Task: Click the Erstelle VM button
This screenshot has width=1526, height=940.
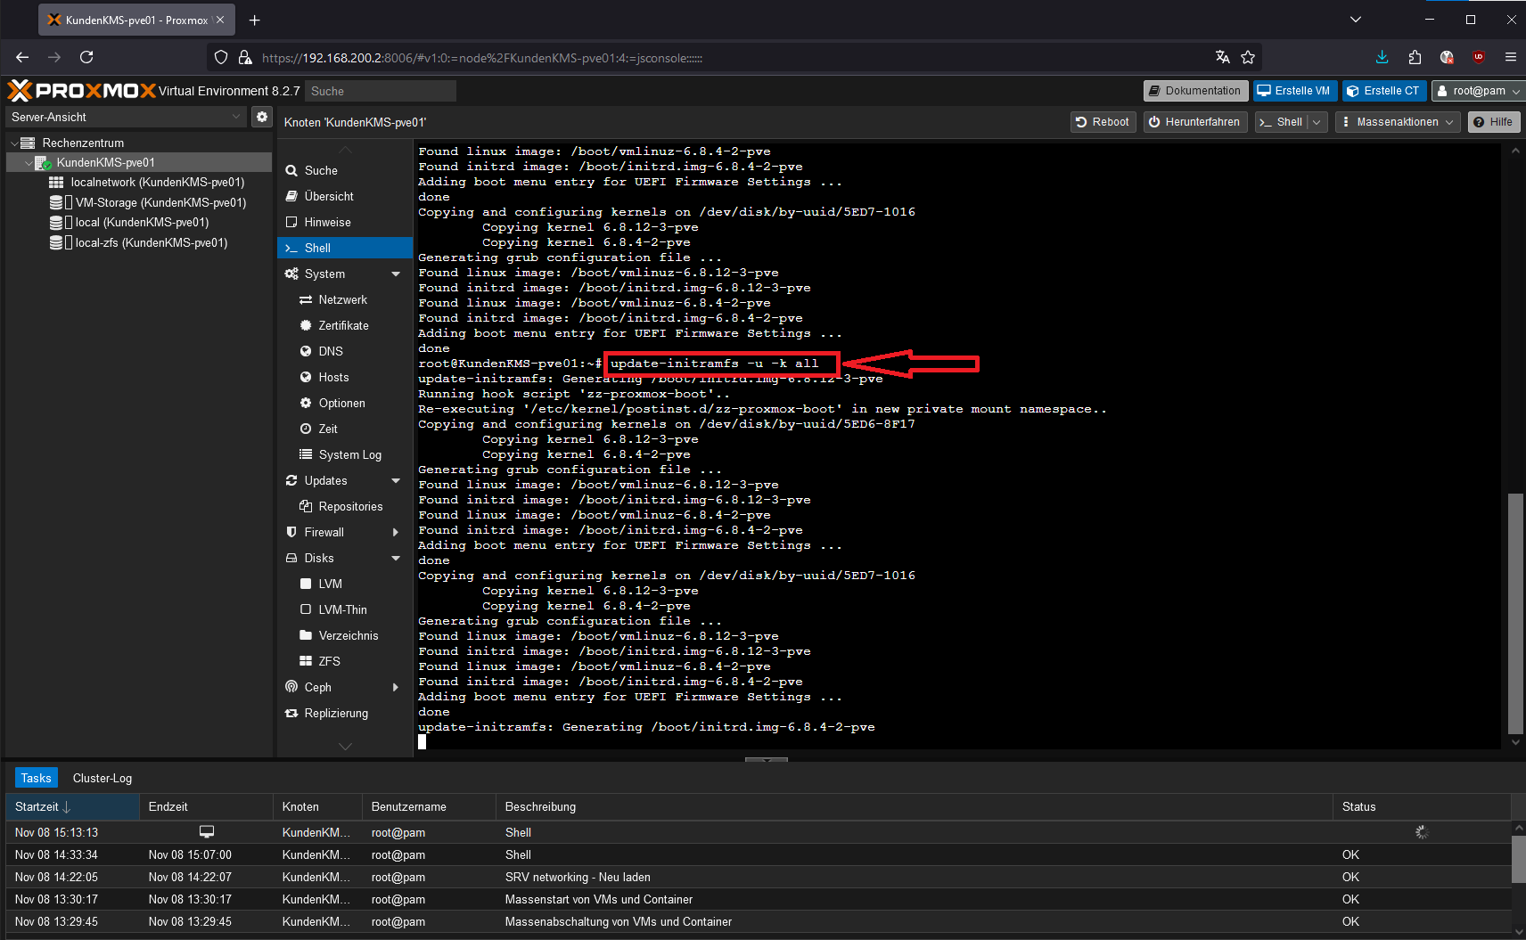Action: coord(1293,91)
